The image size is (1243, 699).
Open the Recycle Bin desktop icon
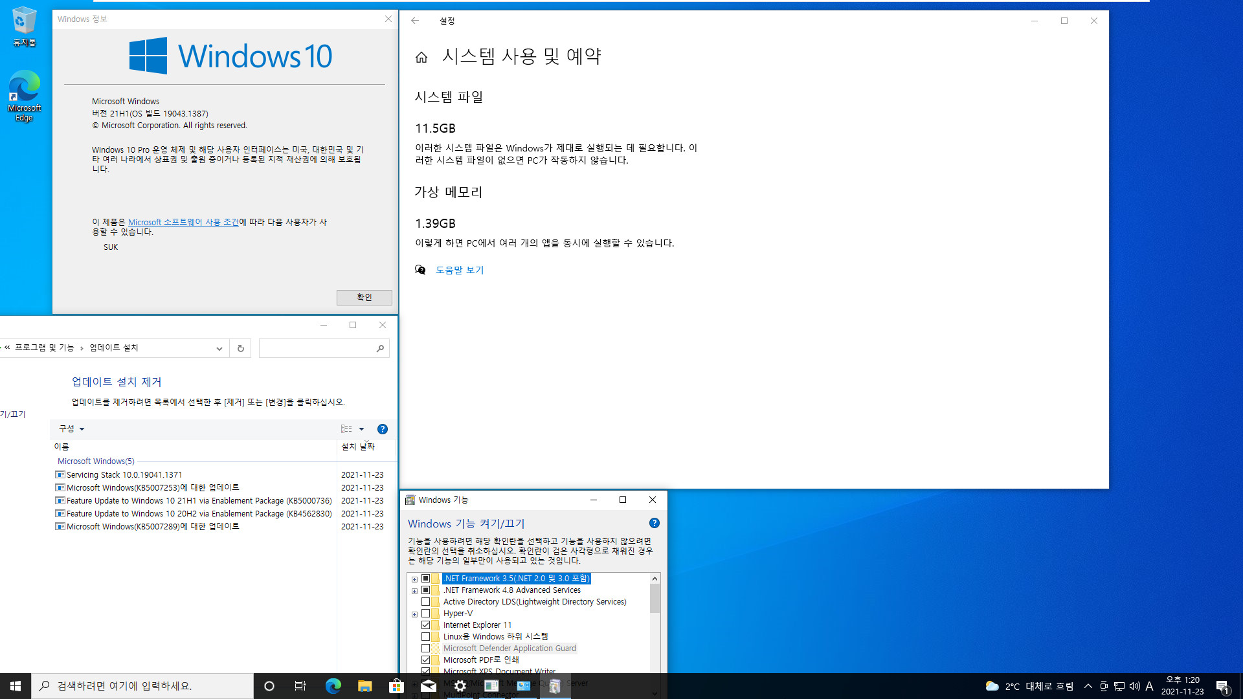tap(25, 27)
